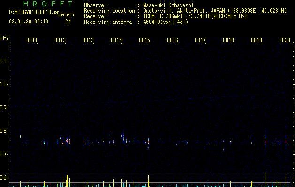
Task: Click the 0.9 kHz axis label
Action: (4, 108)
